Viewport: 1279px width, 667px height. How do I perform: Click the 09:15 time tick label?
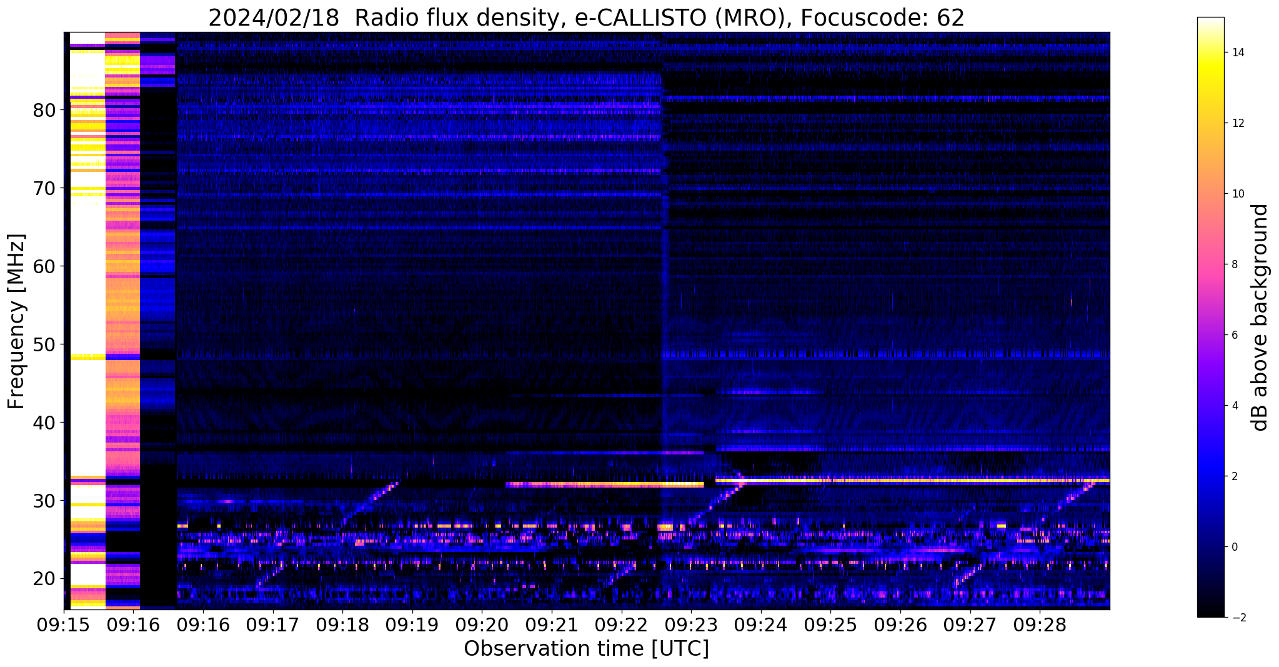[x=64, y=624]
